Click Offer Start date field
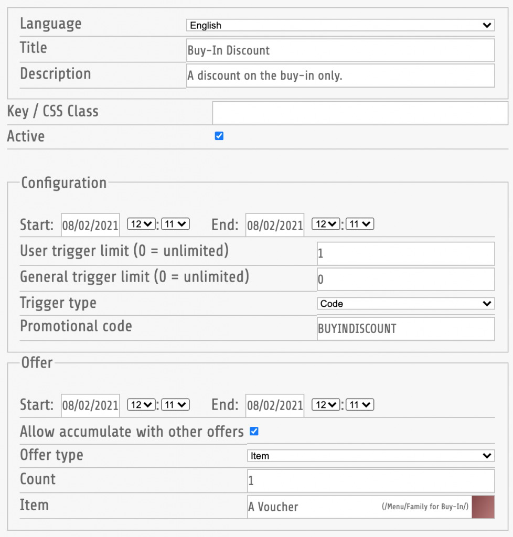513x537 pixels. 90,405
